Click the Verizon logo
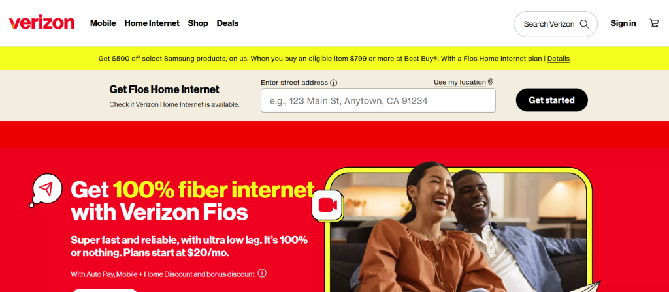The height and width of the screenshot is (292, 669). (x=42, y=23)
